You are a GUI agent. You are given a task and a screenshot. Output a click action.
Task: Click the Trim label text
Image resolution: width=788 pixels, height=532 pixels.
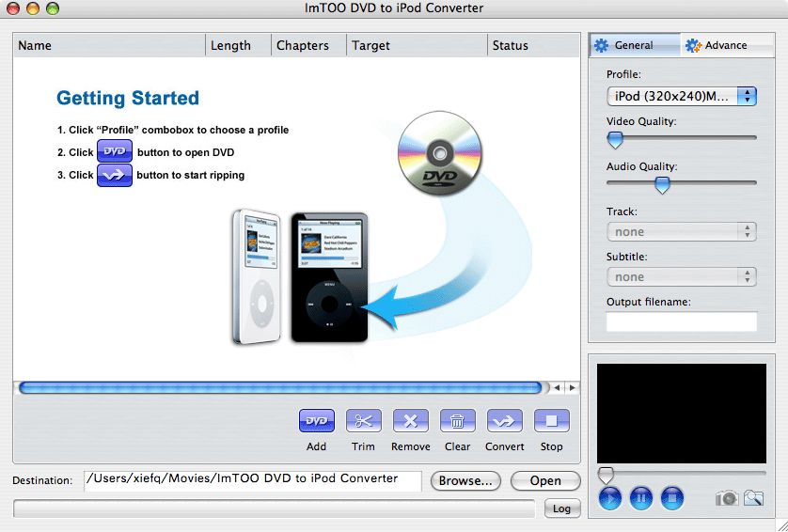(363, 446)
